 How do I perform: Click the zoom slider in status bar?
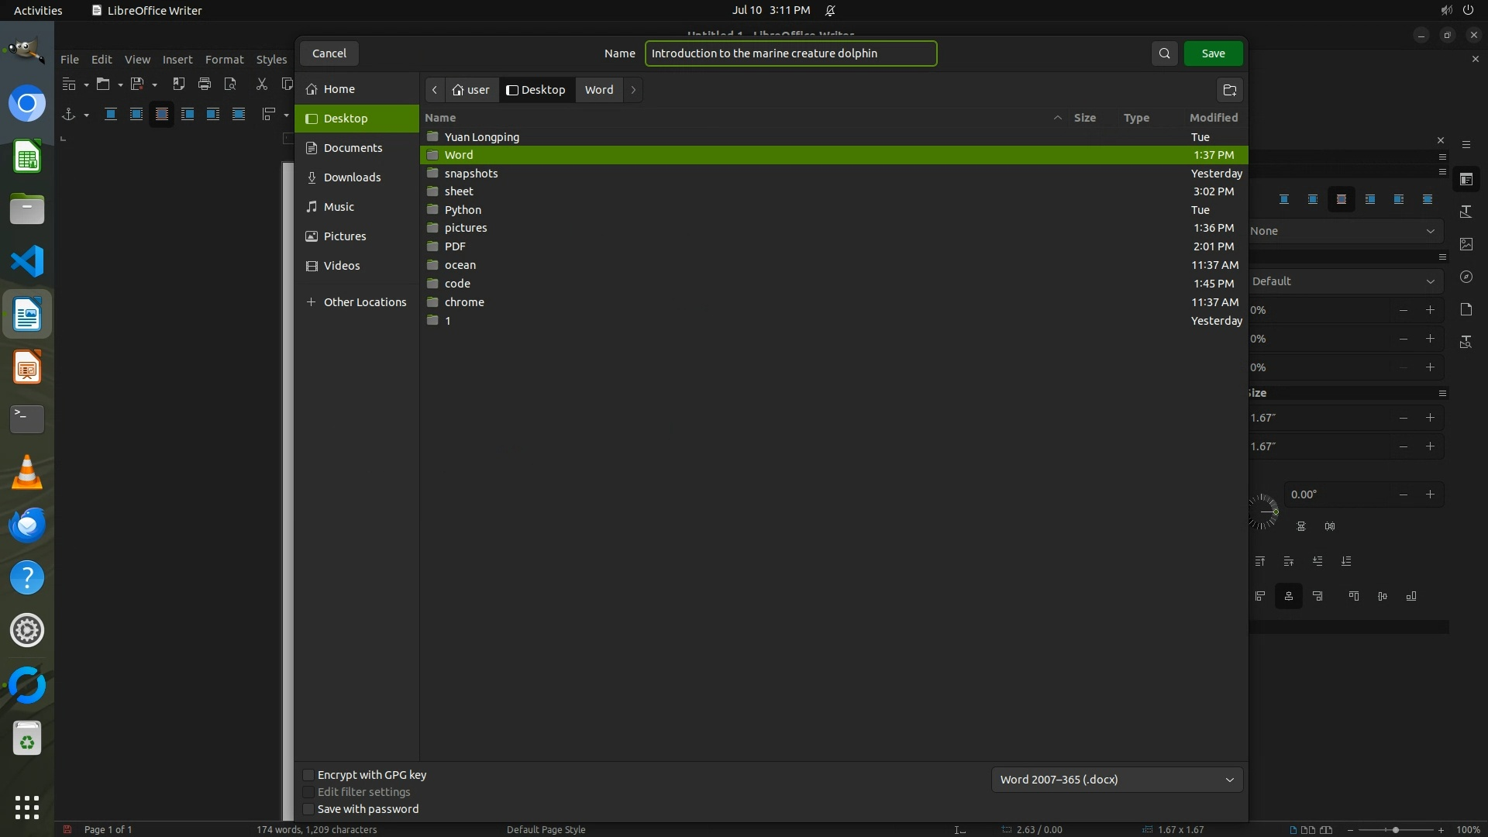(1395, 830)
